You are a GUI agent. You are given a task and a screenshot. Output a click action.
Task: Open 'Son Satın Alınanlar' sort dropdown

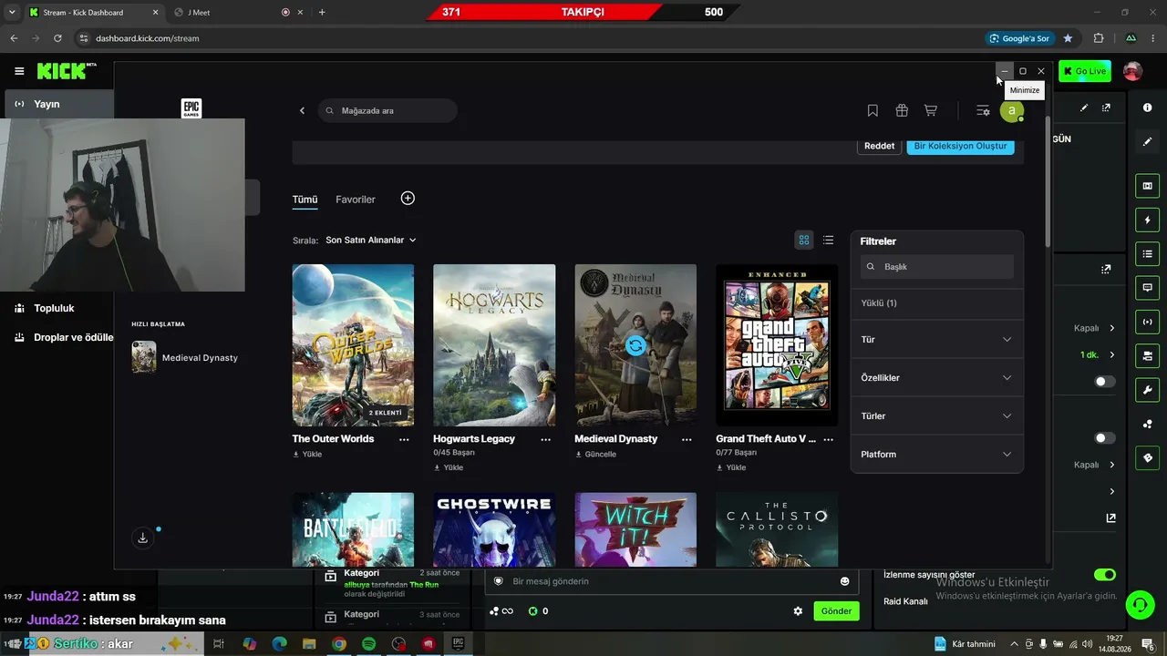pos(371,240)
